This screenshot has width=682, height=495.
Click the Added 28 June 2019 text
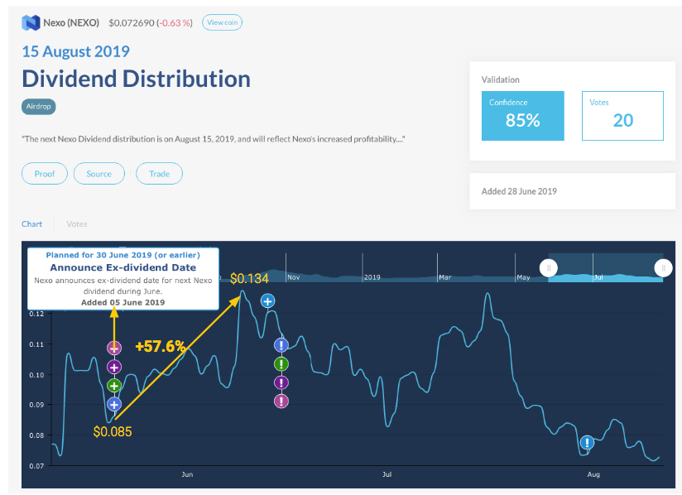(x=519, y=191)
